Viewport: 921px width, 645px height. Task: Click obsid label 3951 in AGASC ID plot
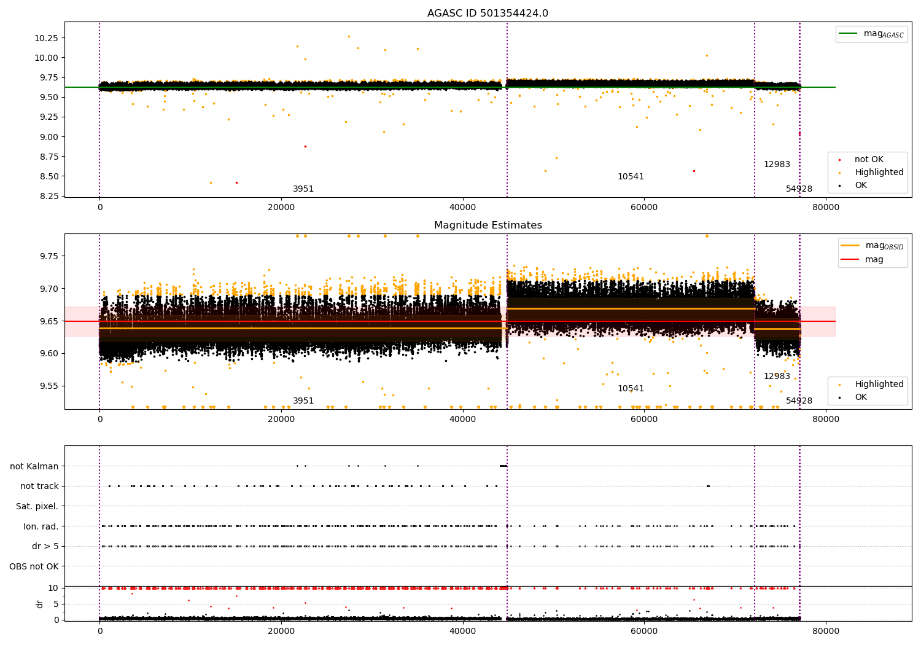(x=303, y=189)
